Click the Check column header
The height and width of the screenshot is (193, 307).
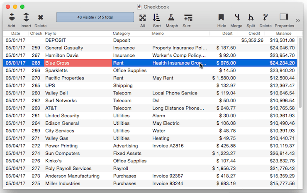point(36,34)
